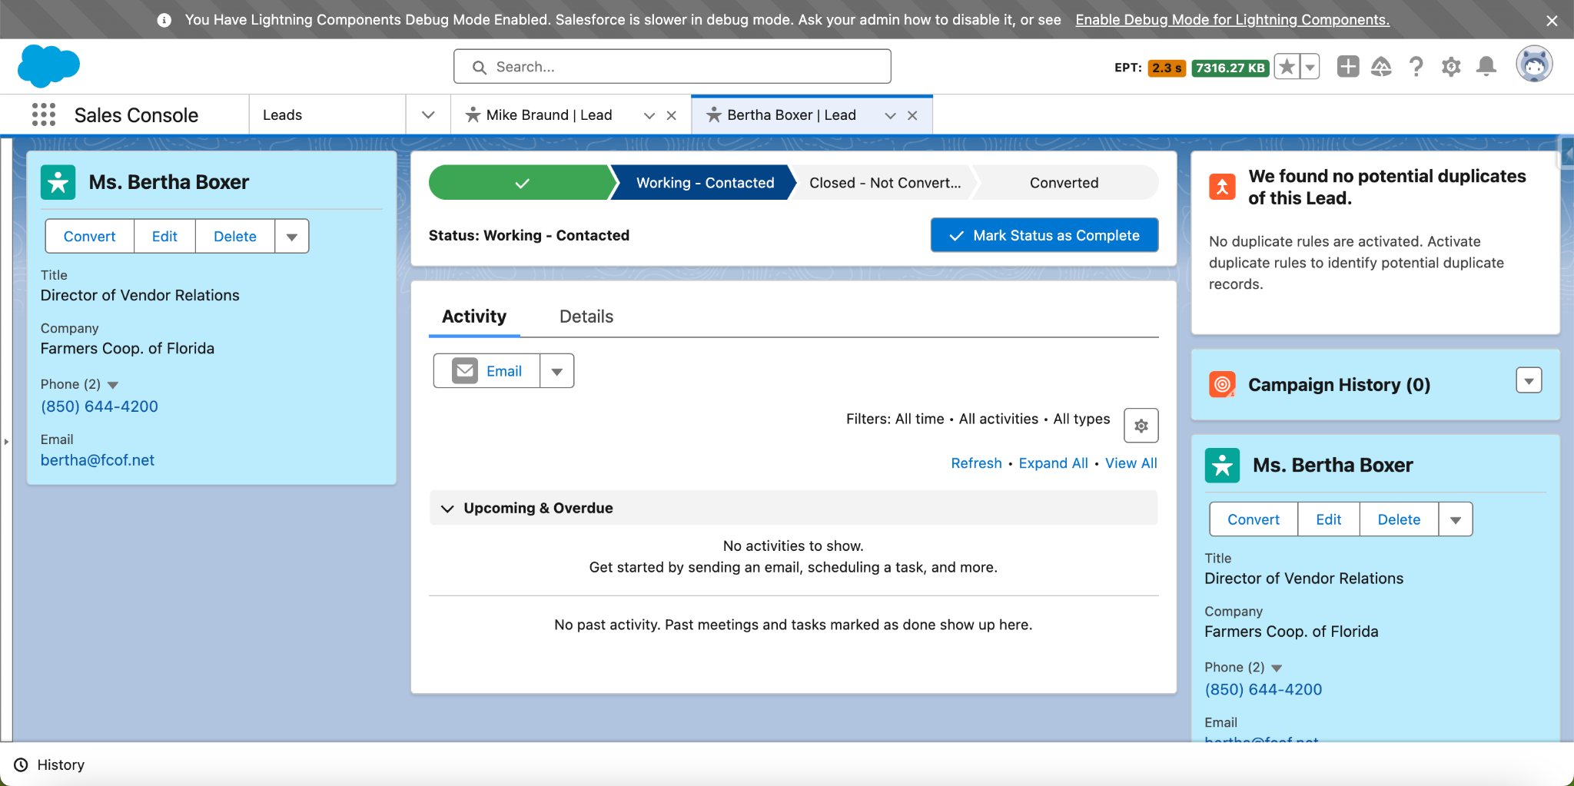Click the info icon in debug banner

(164, 20)
